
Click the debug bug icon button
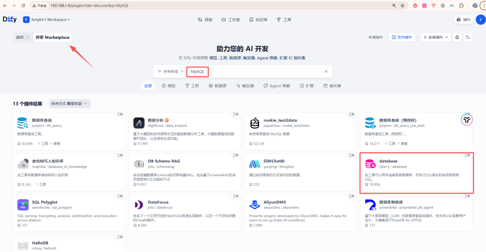click(x=457, y=37)
